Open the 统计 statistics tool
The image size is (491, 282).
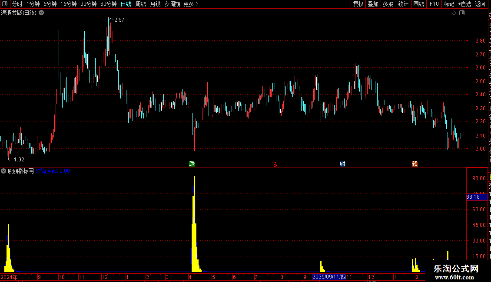(x=403, y=4)
